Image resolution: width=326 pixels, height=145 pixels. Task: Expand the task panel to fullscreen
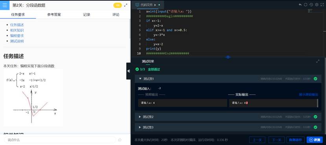pyautogui.click(x=126, y=5)
